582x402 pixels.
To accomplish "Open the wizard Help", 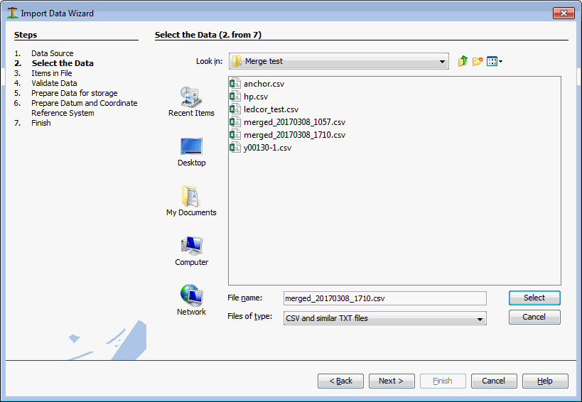I will point(545,381).
